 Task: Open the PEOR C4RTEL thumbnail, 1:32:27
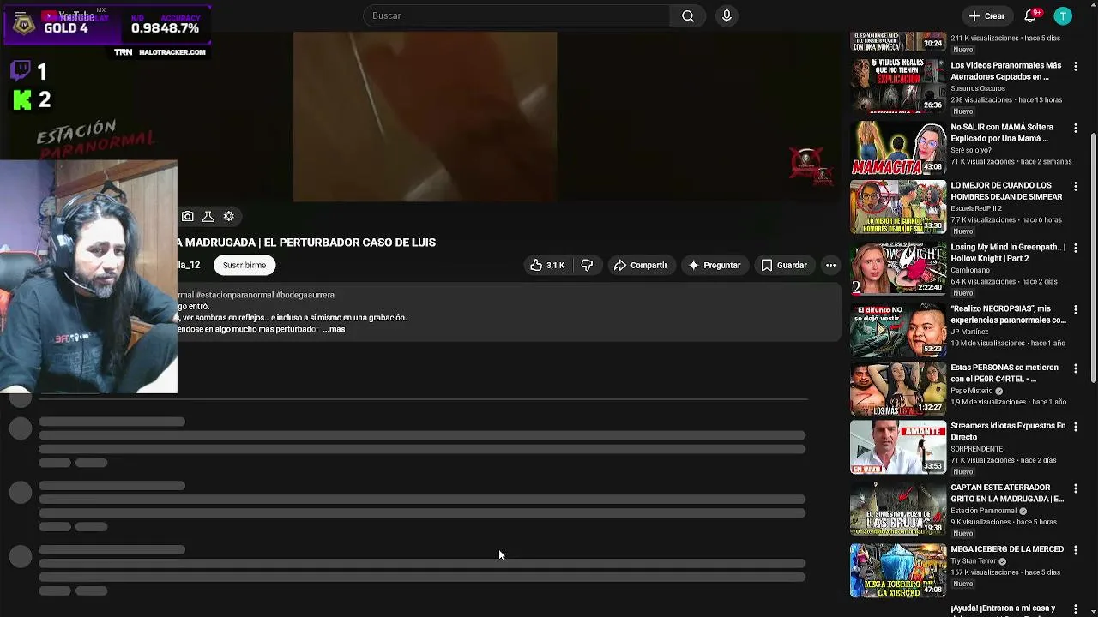[898, 388]
